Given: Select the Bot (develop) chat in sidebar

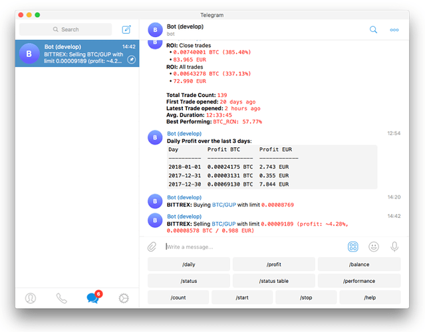Looking at the screenshot, I should pos(77,54).
